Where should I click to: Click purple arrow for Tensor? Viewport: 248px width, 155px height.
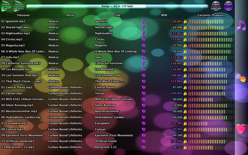pyautogui.click(x=144, y=94)
